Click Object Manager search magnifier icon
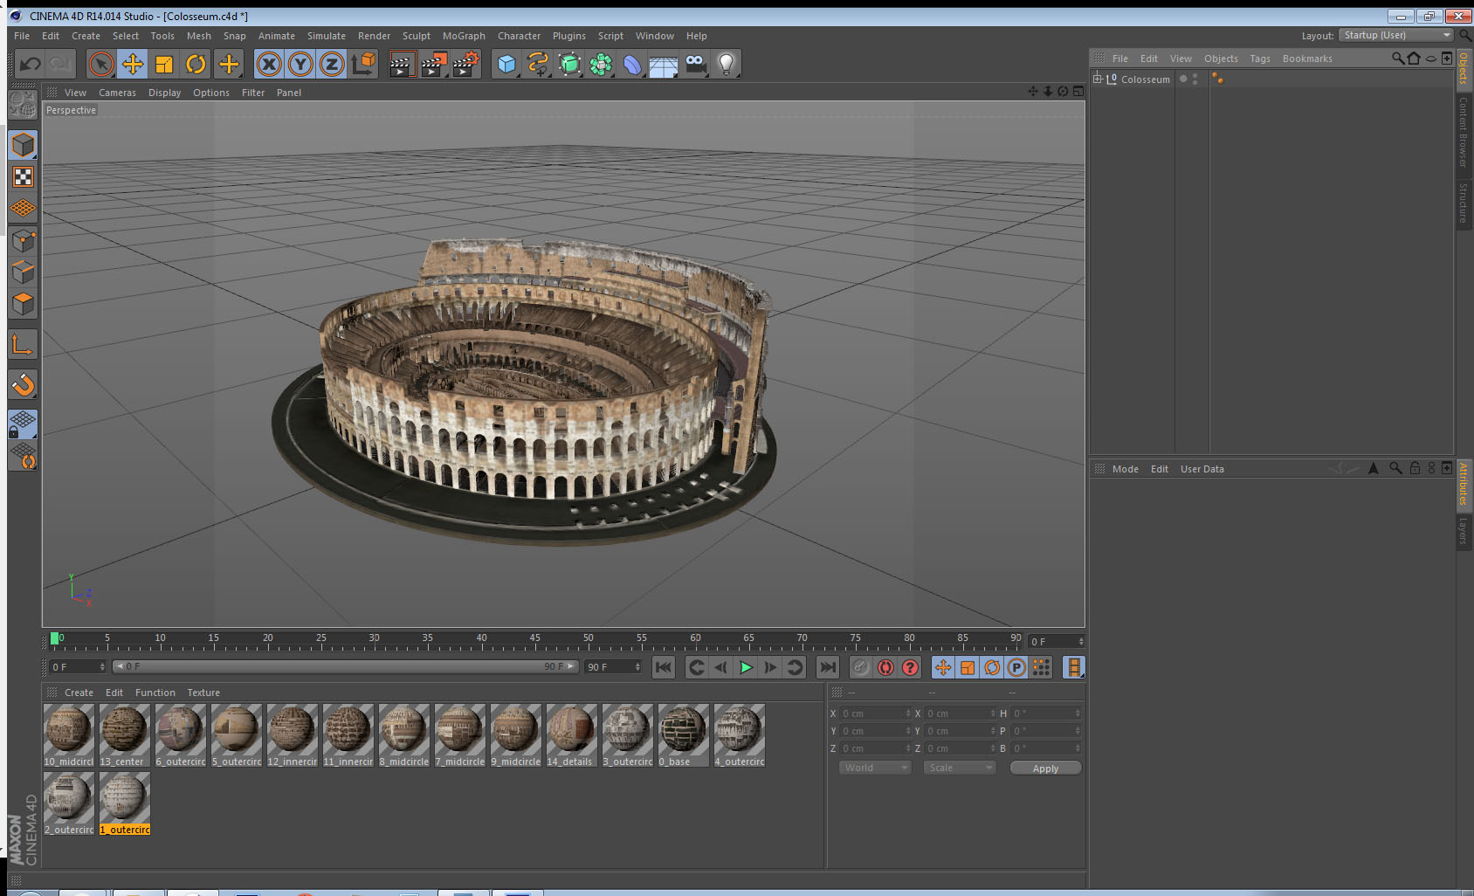 click(1398, 59)
